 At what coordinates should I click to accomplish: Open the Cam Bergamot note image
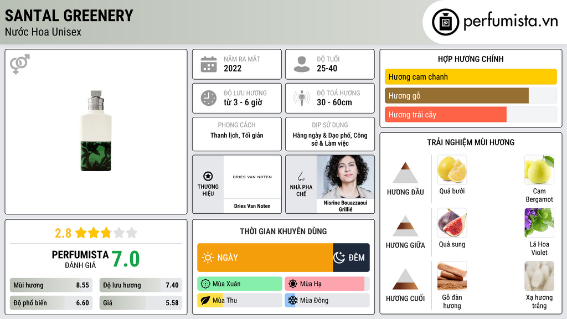(x=539, y=169)
